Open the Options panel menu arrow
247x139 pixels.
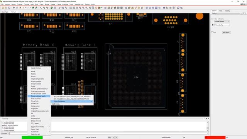[242, 13]
